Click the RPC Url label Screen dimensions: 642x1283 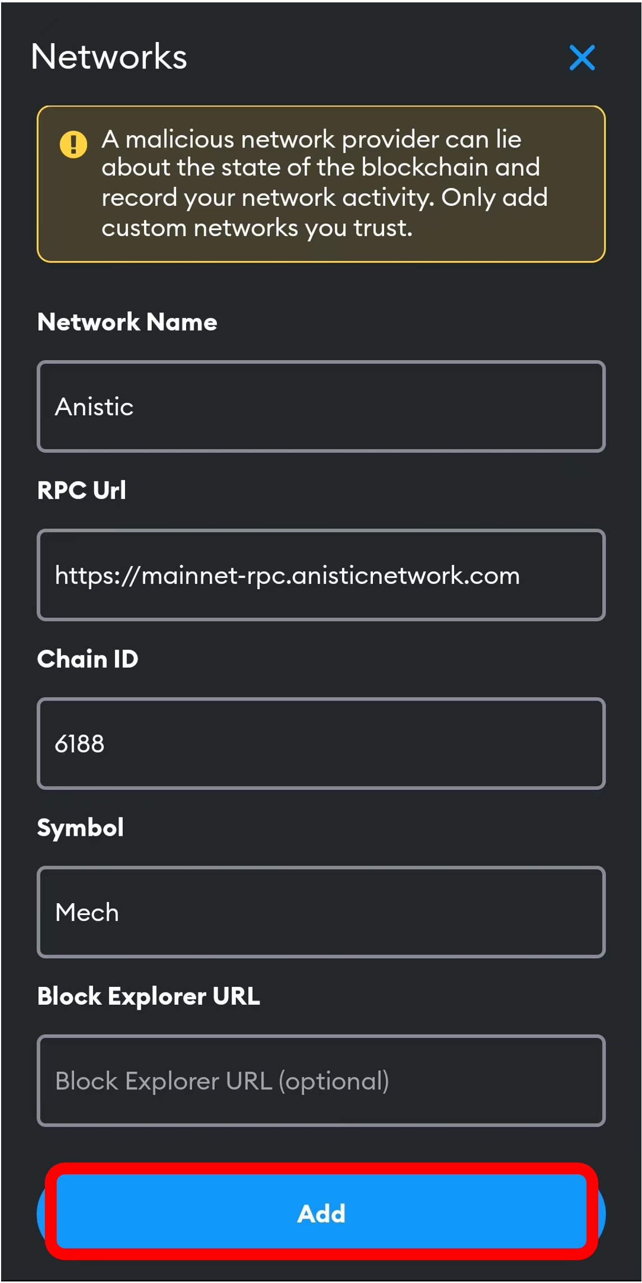tap(82, 490)
